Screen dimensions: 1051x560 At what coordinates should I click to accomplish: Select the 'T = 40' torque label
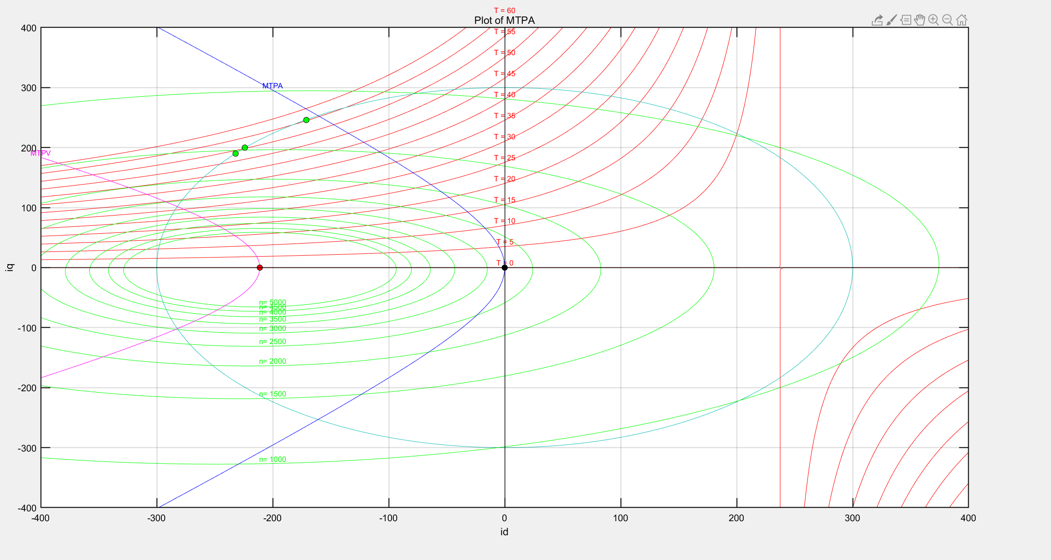(x=505, y=95)
